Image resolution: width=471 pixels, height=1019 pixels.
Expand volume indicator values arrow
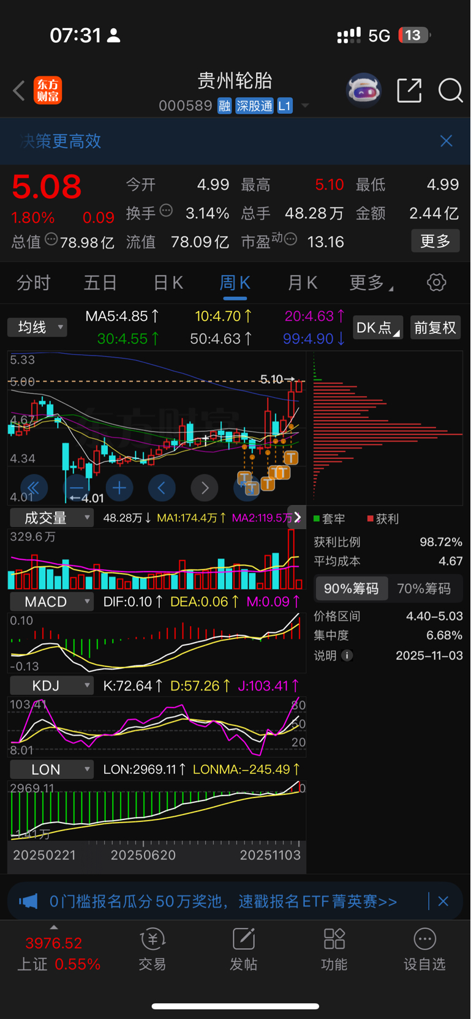(298, 517)
